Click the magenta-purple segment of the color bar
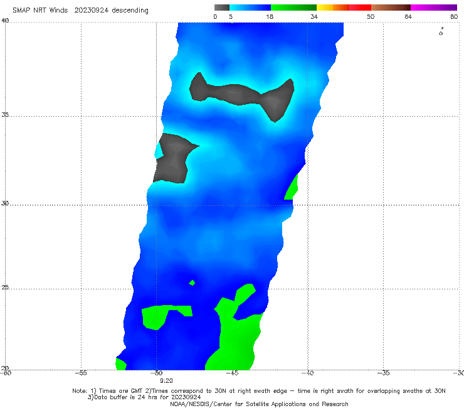Viewport: 464px width, 408px height. tap(434, 8)
